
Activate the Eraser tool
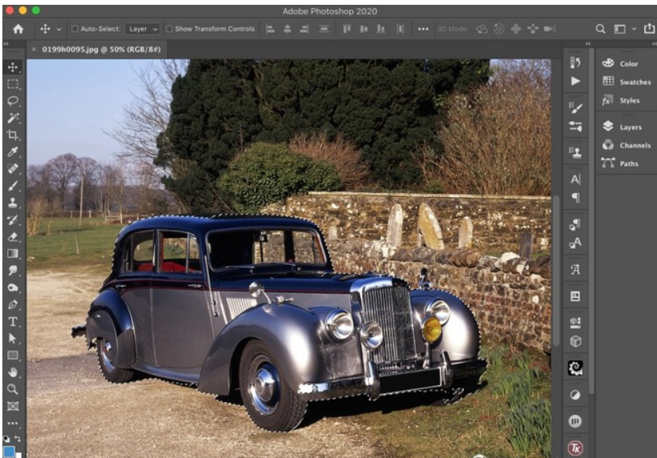(x=13, y=236)
